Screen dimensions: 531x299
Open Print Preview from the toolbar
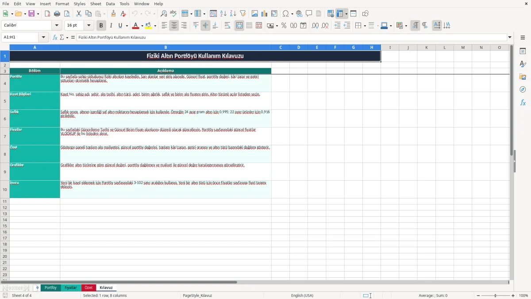pyautogui.click(x=67, y=14)
